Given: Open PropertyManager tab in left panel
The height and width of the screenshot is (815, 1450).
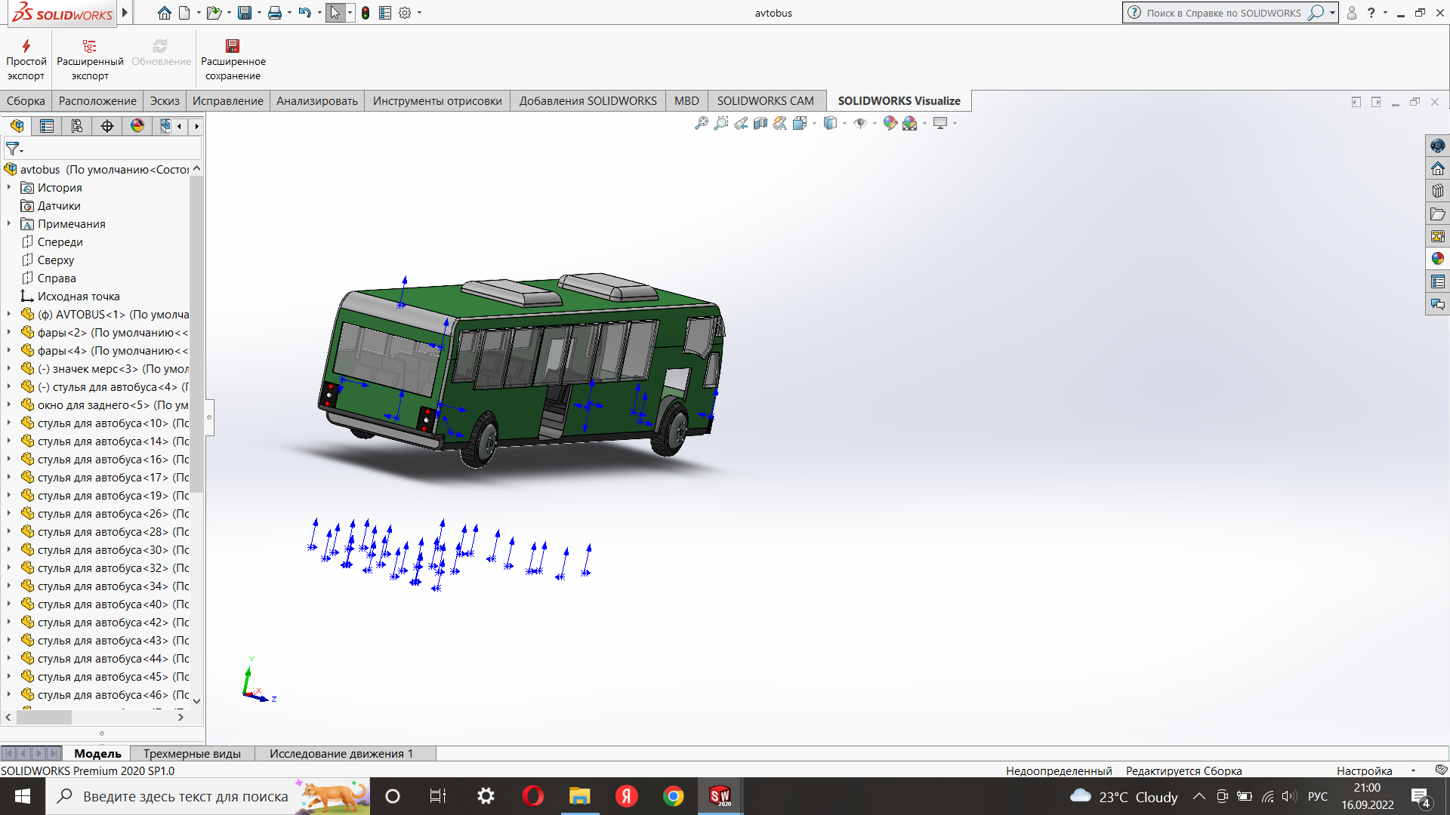Looking at the screenshot, I should tap(47, 126).
